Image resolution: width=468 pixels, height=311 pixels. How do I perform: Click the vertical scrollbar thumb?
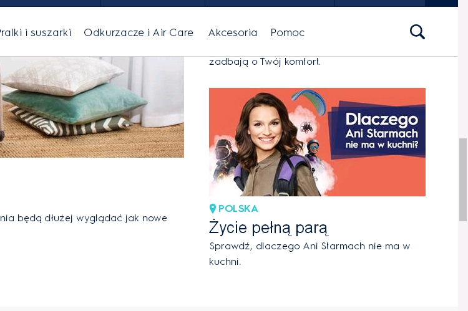pyautogui.click(x=462, y=179)
